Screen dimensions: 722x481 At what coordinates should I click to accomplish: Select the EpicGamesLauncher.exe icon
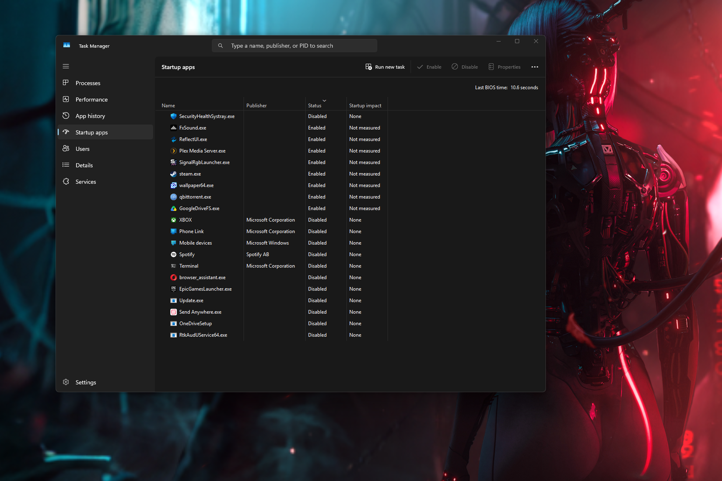(x=174, y=289)
